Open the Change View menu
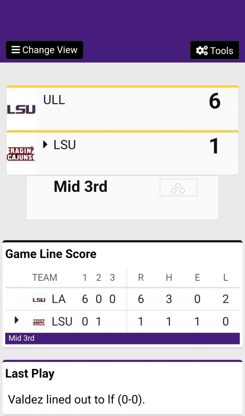Viewport: 245px width, 416px height. (44, 50)
